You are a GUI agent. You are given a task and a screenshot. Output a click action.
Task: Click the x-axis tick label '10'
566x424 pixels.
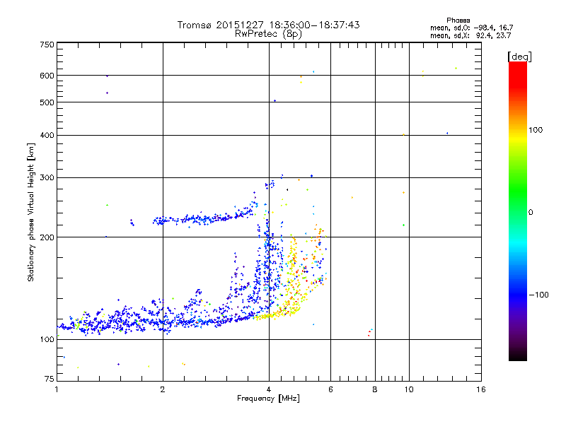pyautogui.click(x=409, y=389)
